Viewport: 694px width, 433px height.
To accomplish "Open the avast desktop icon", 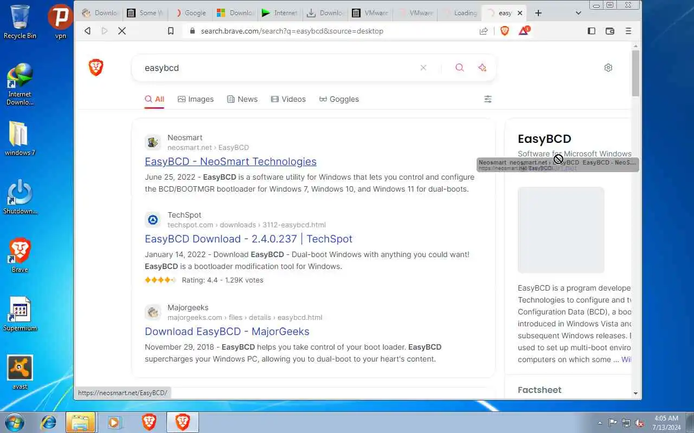I will pos(20,372).
